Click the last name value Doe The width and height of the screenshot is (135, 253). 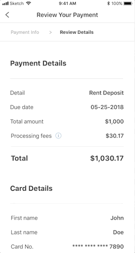pos(118,232)
